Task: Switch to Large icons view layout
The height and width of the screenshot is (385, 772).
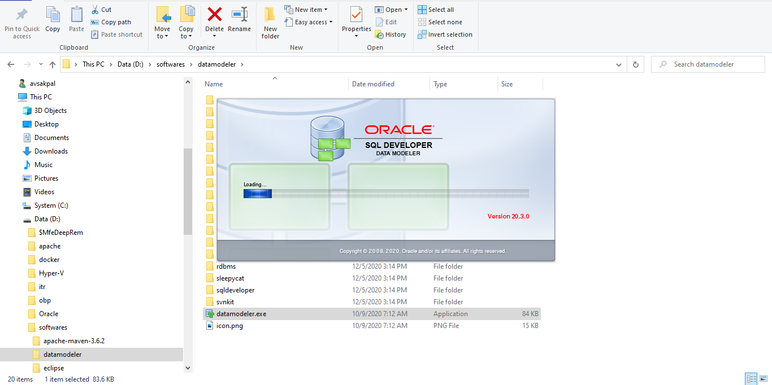Action: click(x=764, y=379)
